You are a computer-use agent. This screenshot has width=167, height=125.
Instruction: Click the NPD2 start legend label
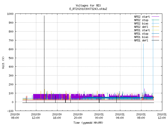[142, 17]
